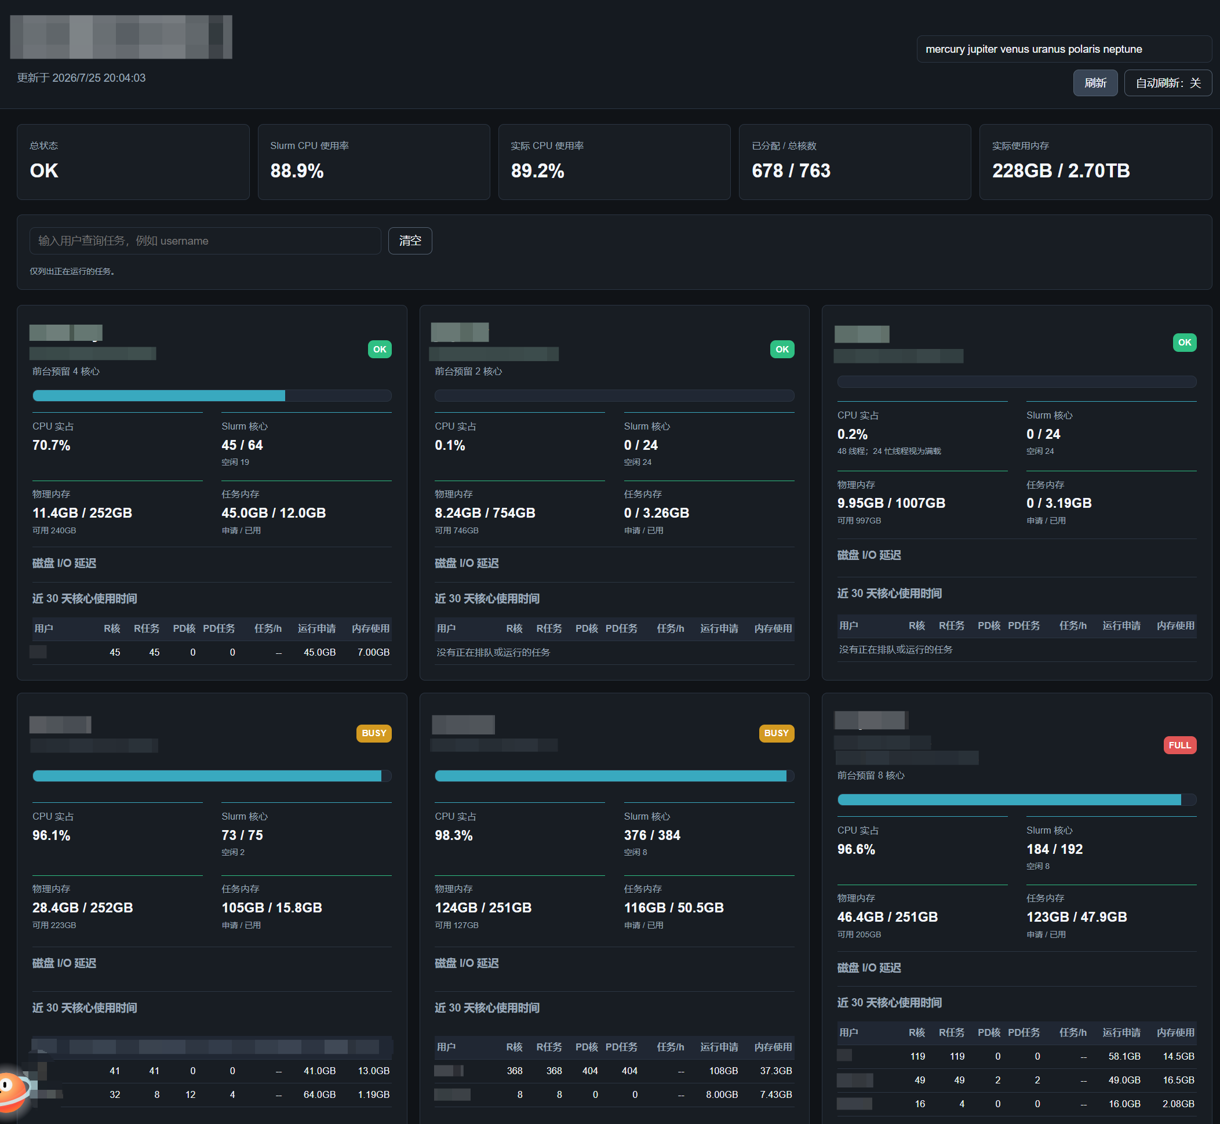1220x1124 pixels.
Task: Click R核 column header in the 98.3% card table
Action: click(515, 1047)
